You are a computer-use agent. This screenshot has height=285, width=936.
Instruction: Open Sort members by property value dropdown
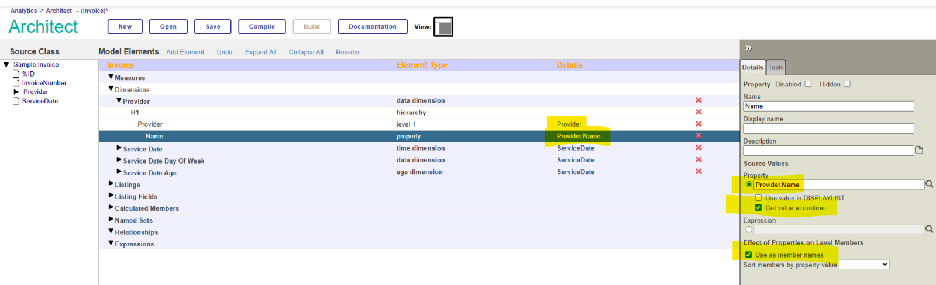[864, 265]
